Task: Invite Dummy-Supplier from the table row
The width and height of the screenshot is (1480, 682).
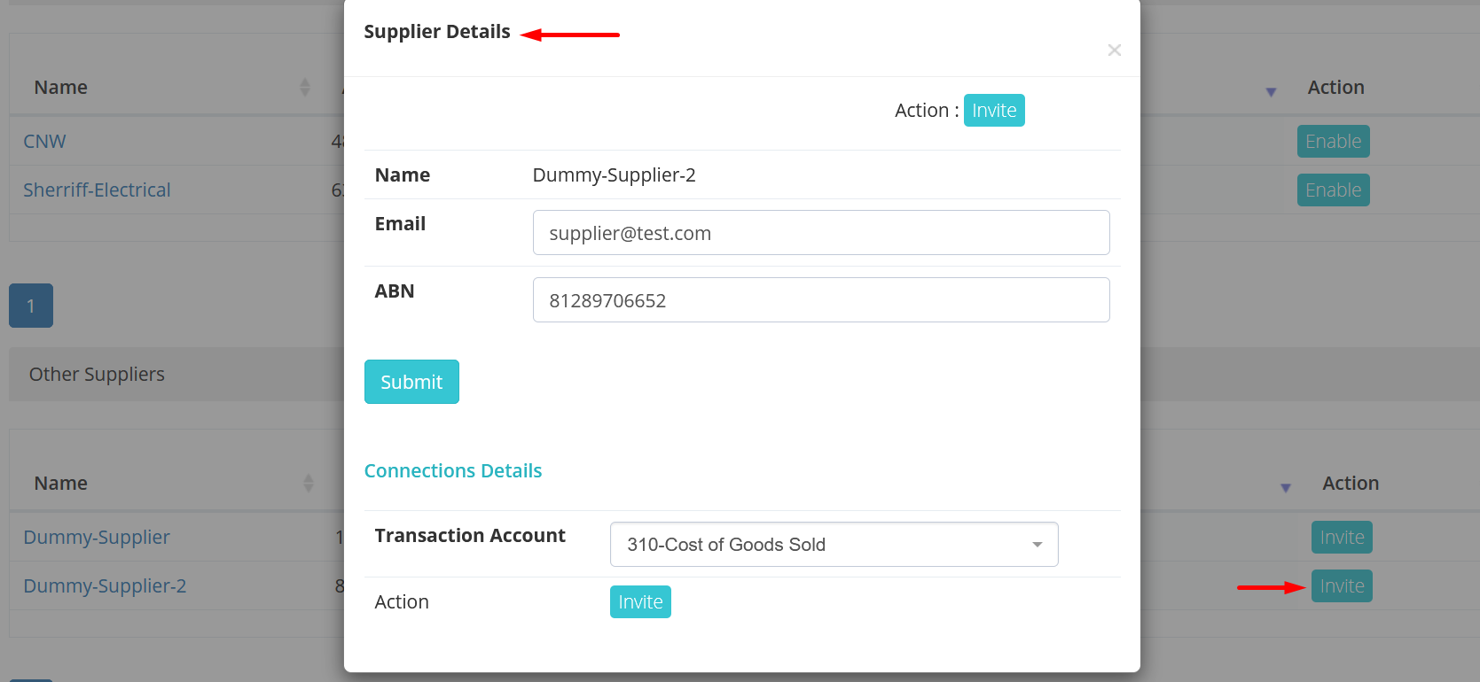Action: pyautogui.click(x=1342, y=538)
